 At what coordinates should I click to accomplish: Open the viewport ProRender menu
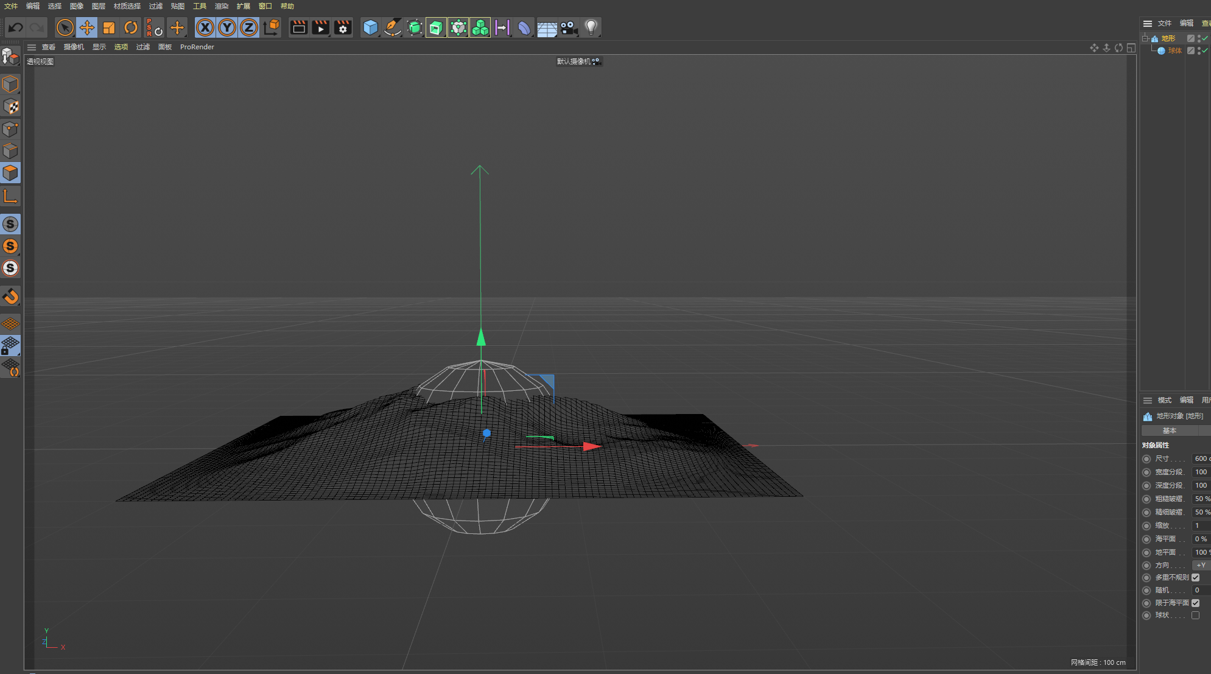(197, 47)
